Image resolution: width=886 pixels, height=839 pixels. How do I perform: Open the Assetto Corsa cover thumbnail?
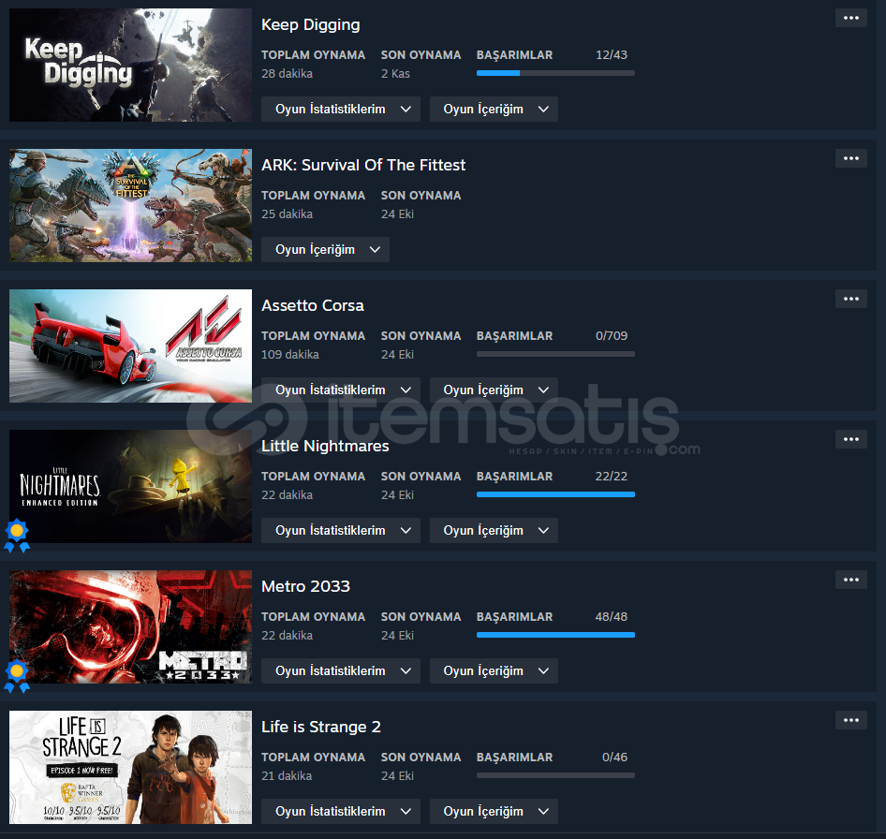(130, 346)
